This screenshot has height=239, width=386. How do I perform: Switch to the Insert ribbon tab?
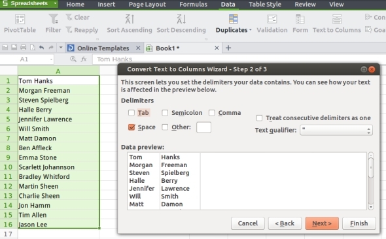[107, 5]
